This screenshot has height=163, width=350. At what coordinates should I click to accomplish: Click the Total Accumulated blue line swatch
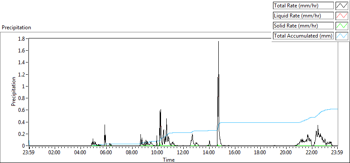342,36
